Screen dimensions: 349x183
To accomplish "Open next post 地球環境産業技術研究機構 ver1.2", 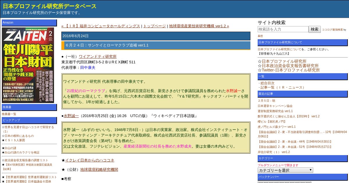I will (x=199, y=26).
